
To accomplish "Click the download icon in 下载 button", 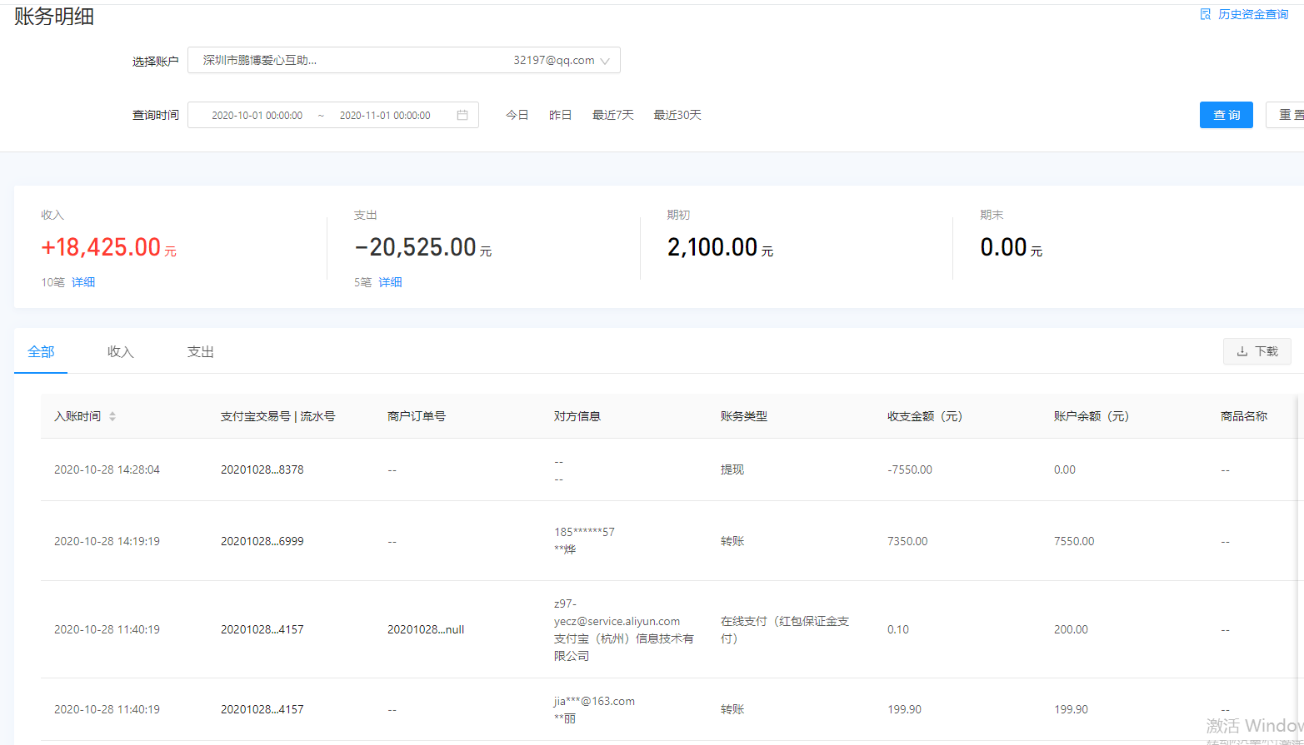I will point(1242,351).
